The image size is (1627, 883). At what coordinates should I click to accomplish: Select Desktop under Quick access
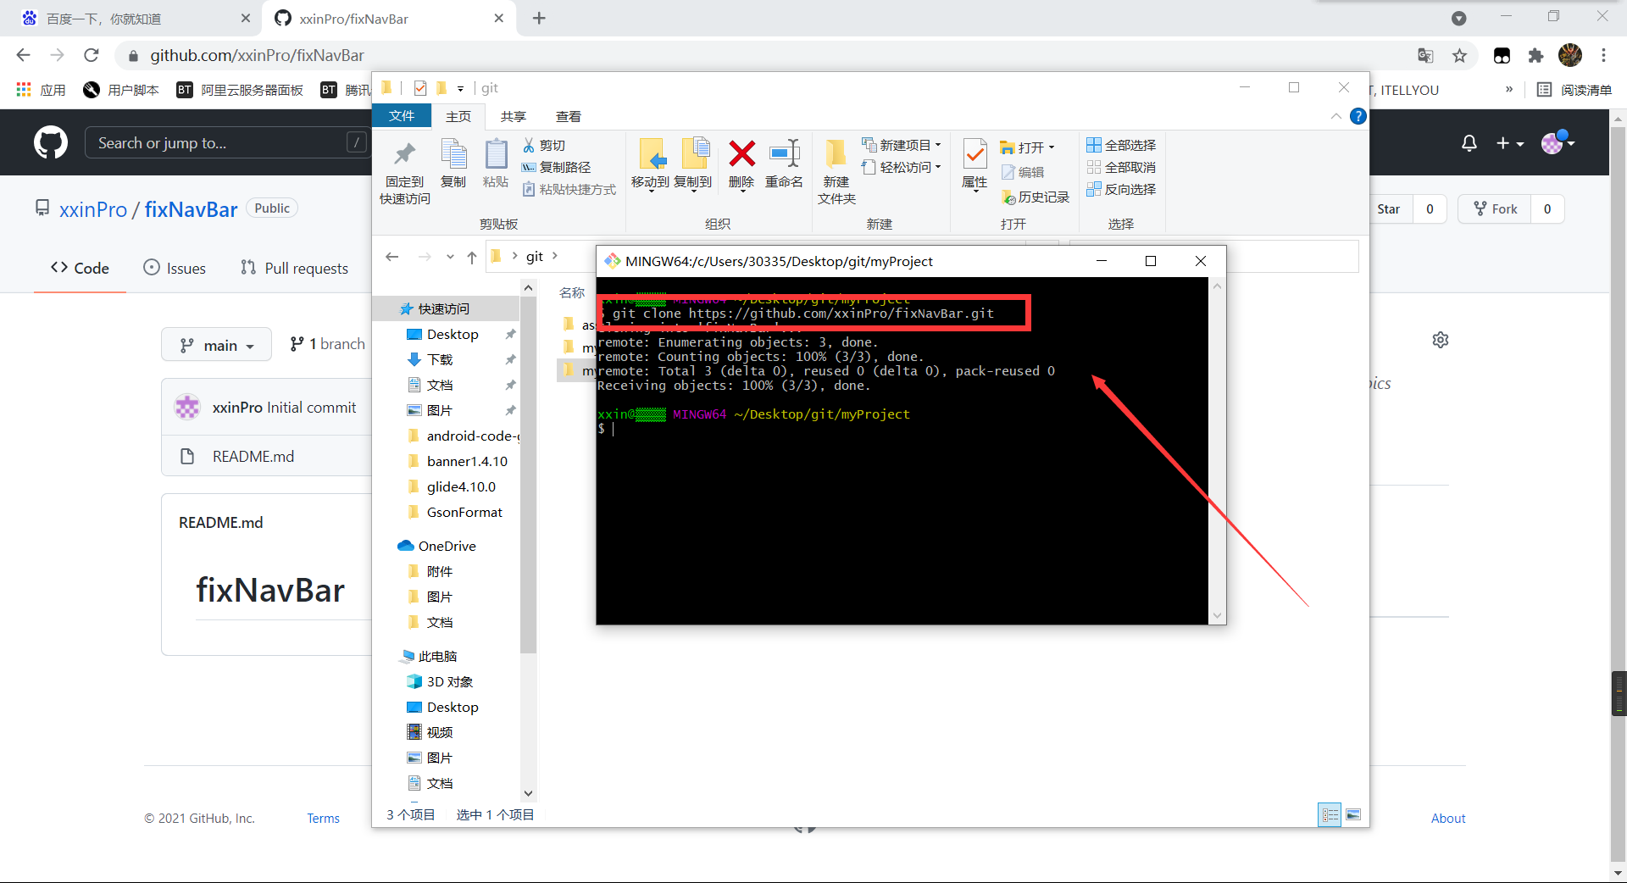pyautogui.click(x=453, y=334)
